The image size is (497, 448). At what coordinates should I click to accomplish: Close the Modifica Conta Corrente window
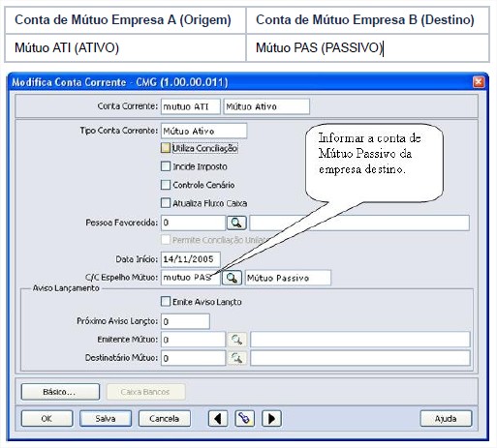pos(479,82)
